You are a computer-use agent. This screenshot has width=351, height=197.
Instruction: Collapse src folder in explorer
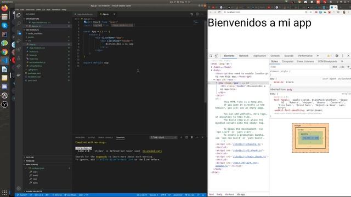coord(29,40)
